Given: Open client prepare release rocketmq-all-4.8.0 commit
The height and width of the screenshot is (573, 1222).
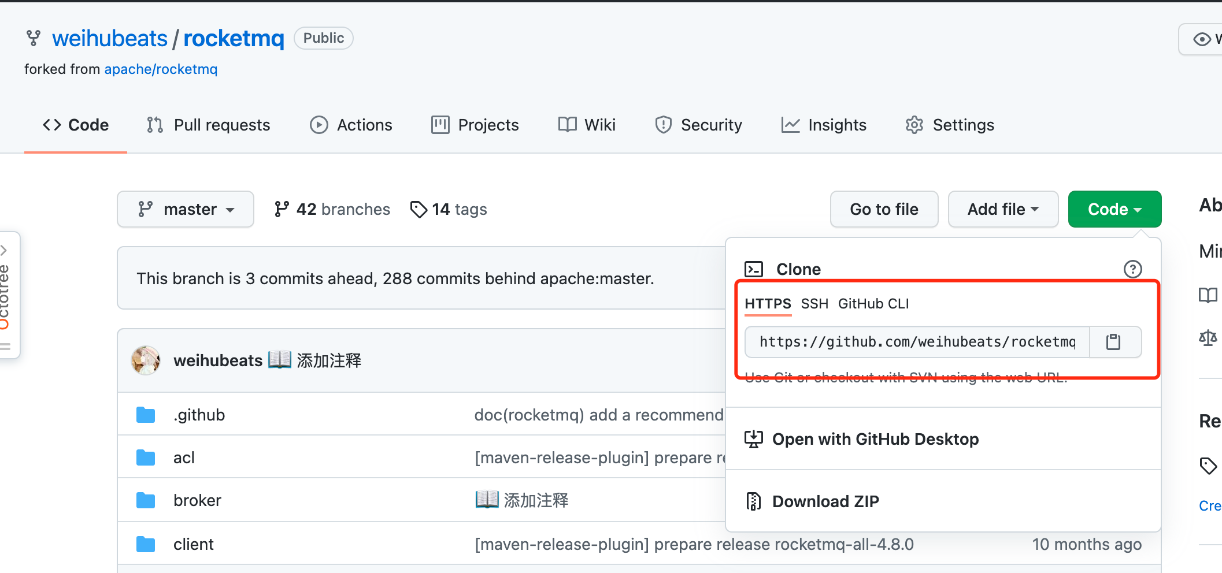Looking at the screenshot, I should [x=694, y=544].
